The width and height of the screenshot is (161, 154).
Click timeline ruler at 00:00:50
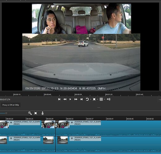150,119
